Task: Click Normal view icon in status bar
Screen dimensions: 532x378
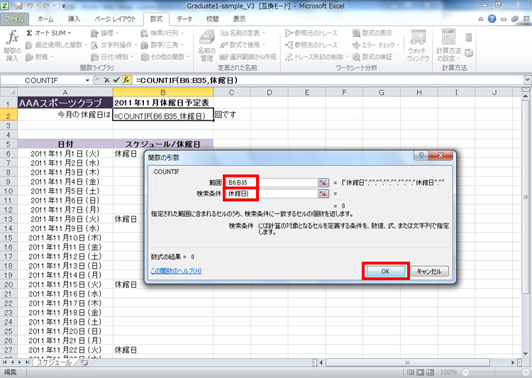Action: pyautogui.click(x=410, y=372)
